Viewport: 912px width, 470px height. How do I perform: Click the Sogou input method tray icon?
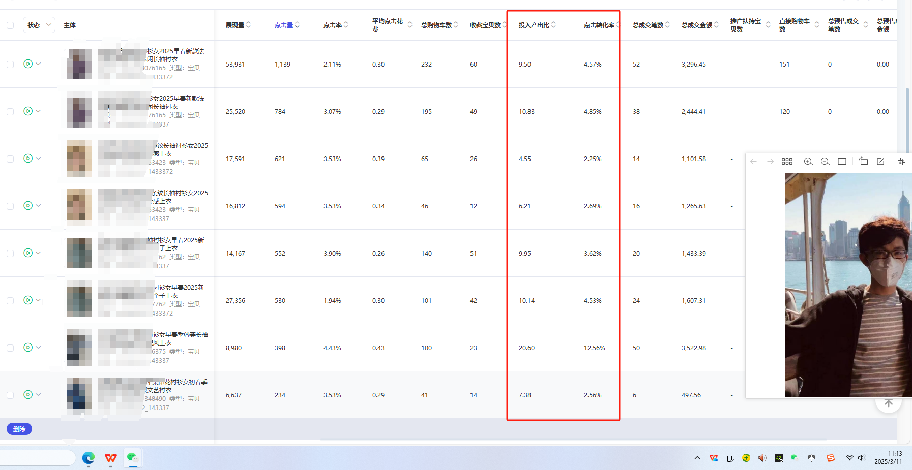pyautogui.click(x=831, y=458)
